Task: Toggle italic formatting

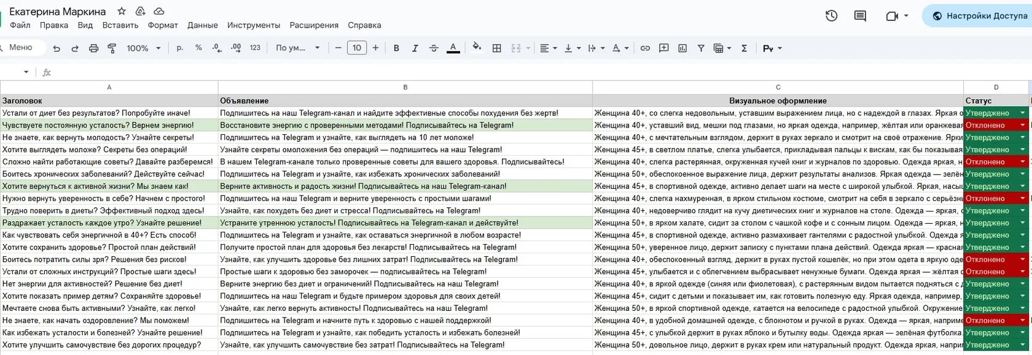Action: pyautogui.click(x=415, y=48)
